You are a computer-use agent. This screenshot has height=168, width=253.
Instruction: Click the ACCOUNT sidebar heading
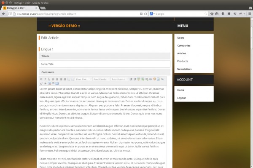point(185,80)
